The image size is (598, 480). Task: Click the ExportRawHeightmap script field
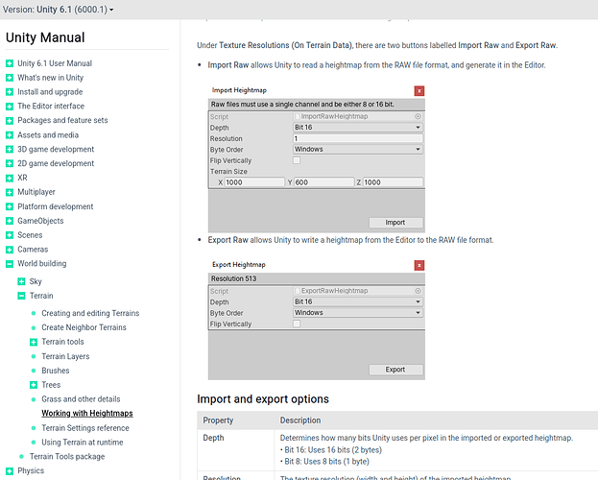click(358, 291)
